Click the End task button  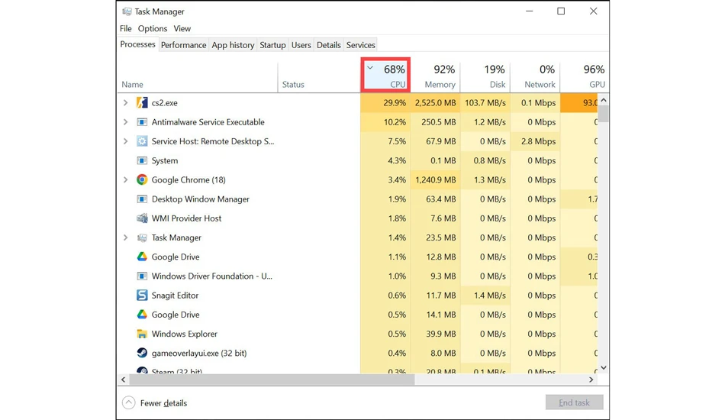(x=574, y=402)
